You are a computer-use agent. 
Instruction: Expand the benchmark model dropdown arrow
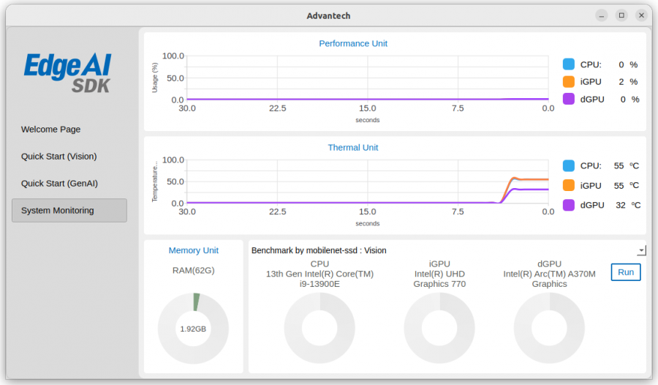click(x=641, y=251)
